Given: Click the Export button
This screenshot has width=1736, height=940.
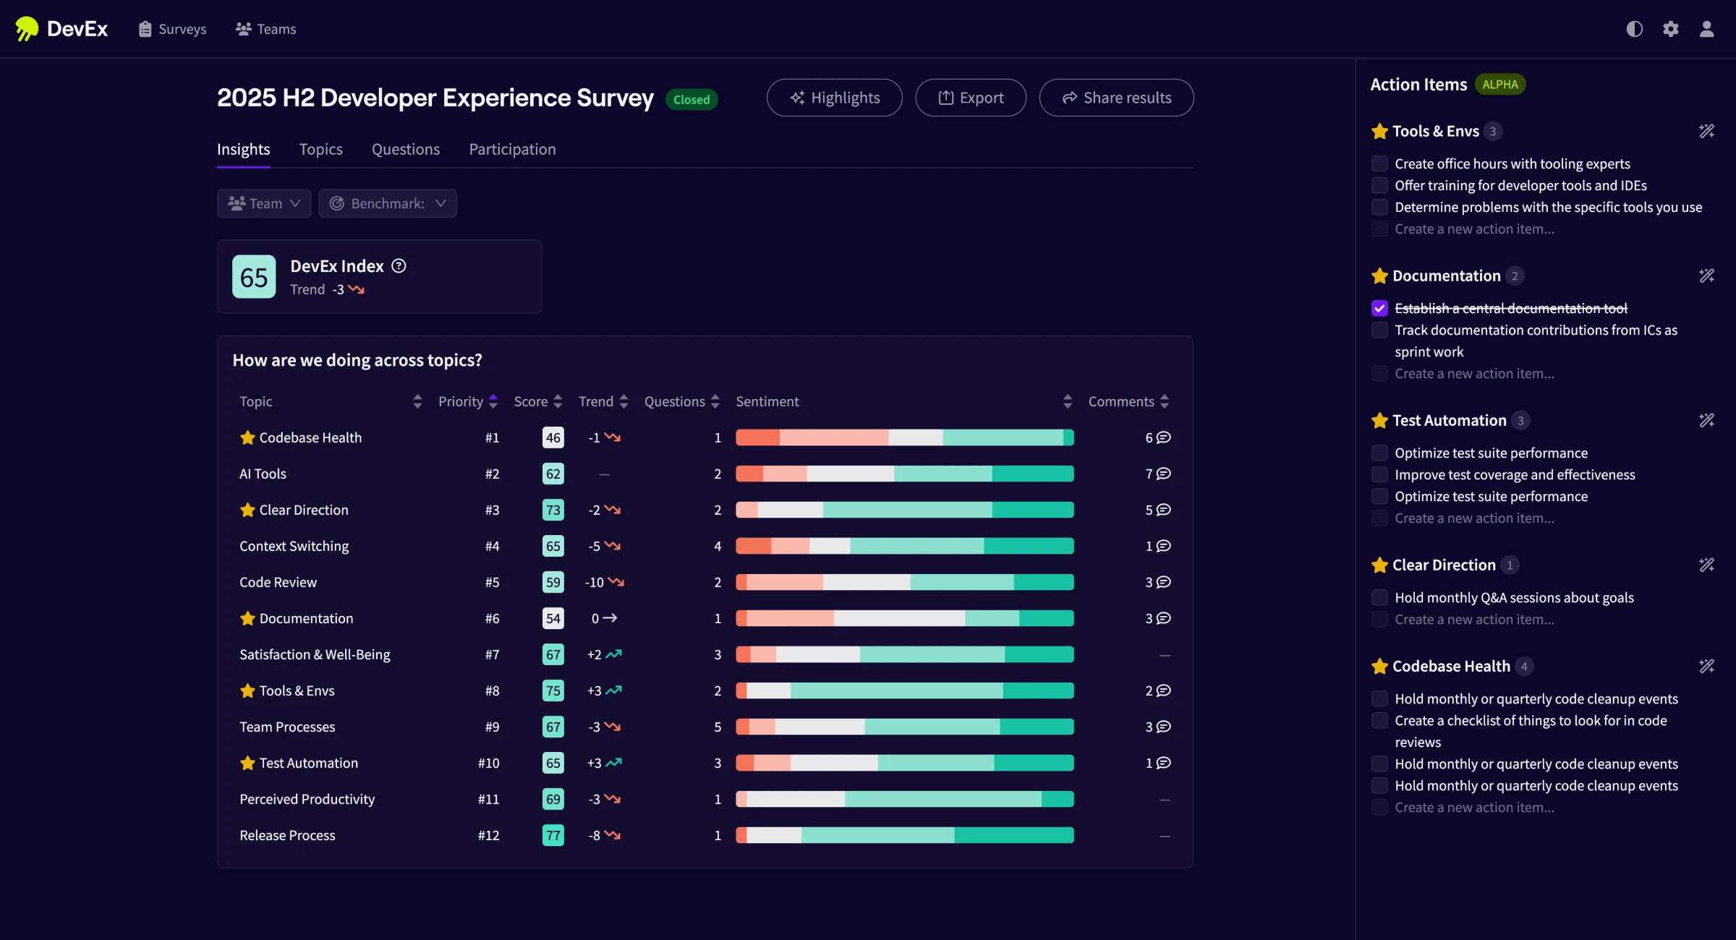Looking at the screenshot, I should pos(970,98).
